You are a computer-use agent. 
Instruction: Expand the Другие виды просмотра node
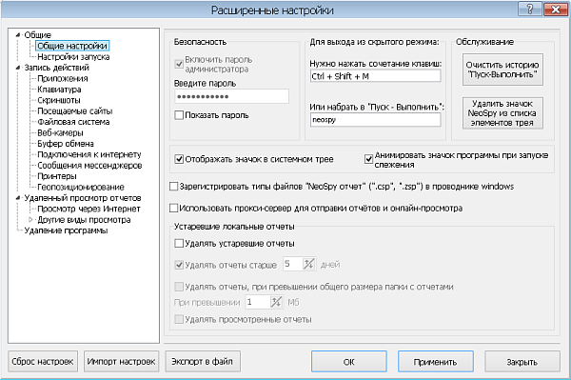(x=30, y=219)
